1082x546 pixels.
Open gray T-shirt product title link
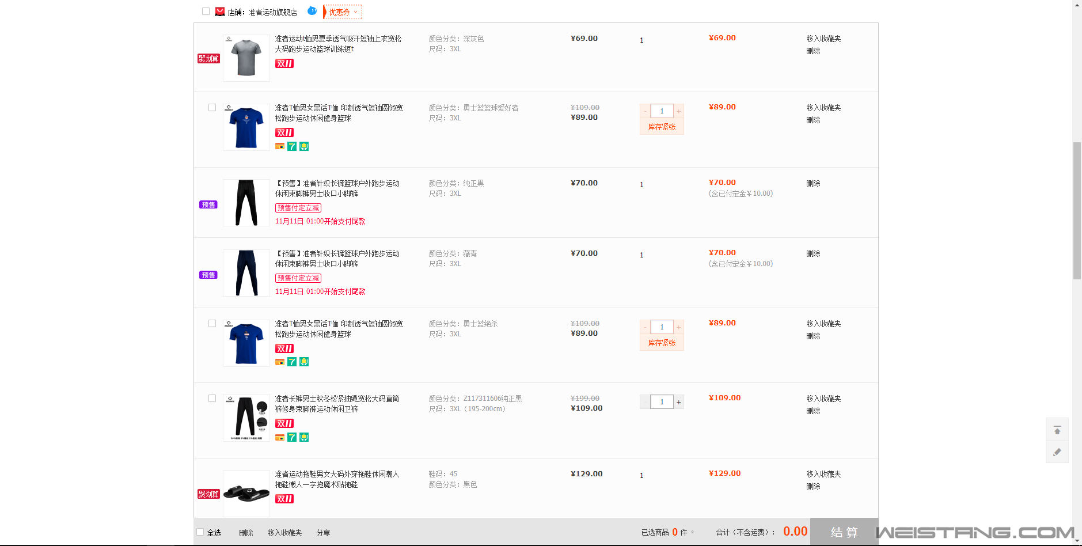338,44
